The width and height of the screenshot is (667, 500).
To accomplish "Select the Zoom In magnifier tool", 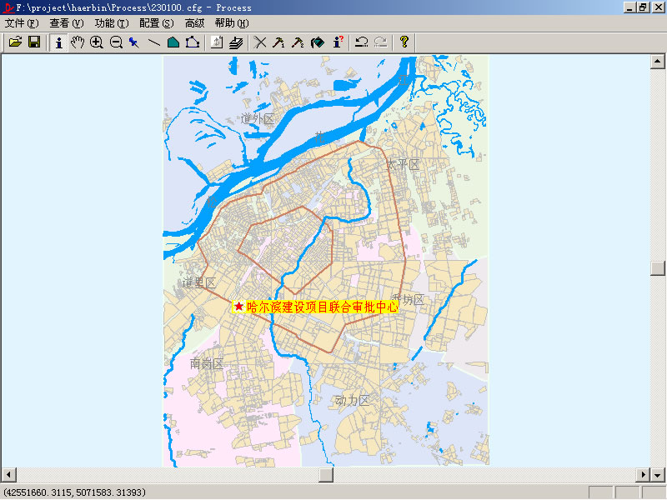I will (x=97, y=42).
